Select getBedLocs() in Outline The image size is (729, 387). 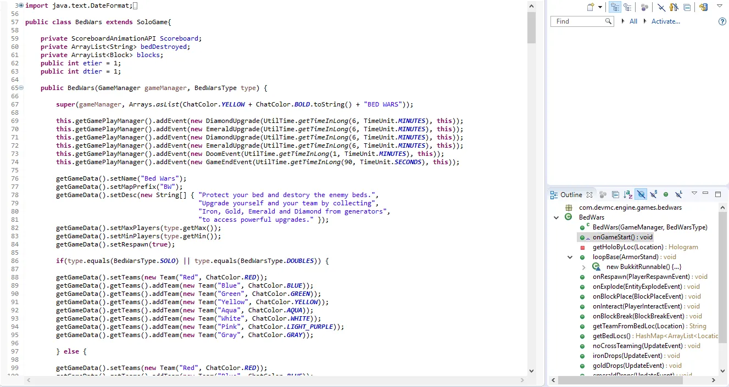(655, 336)
